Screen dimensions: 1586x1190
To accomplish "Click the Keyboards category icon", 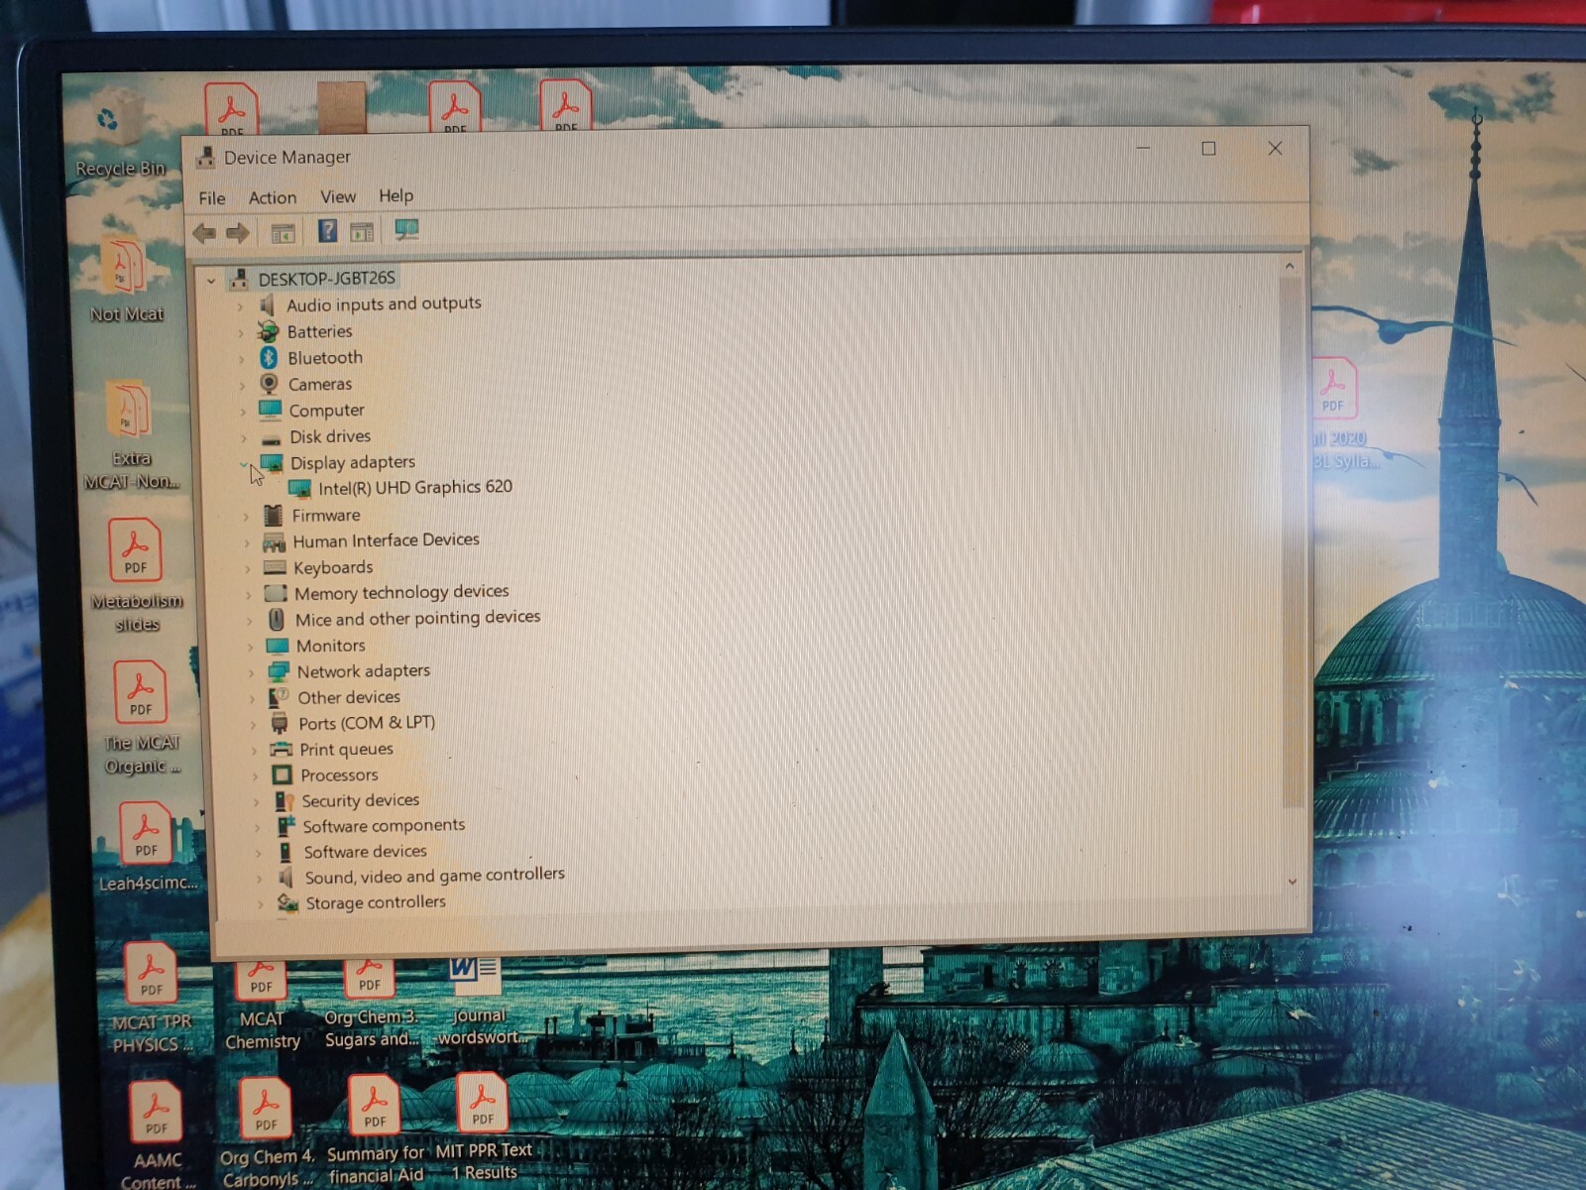I will point(275,567).
